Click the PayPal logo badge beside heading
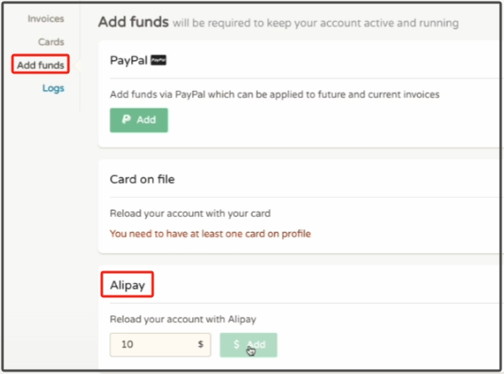504x374 pixels. [x=158, y=61]
